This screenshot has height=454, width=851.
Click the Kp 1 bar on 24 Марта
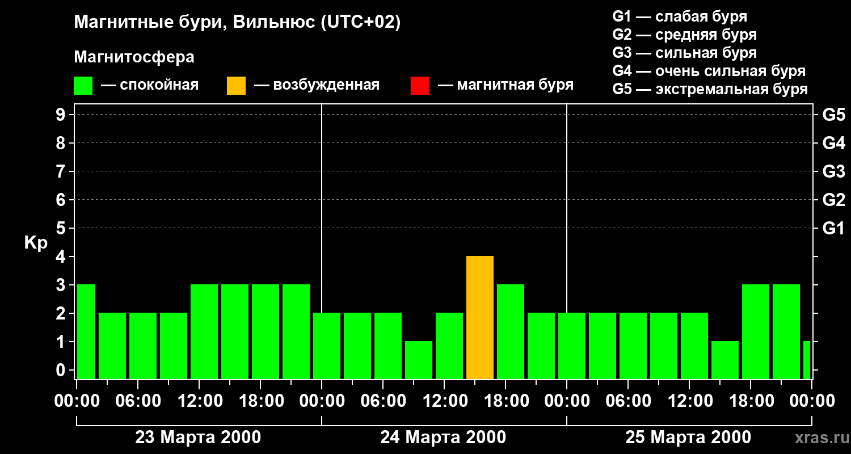pos(419,360)
